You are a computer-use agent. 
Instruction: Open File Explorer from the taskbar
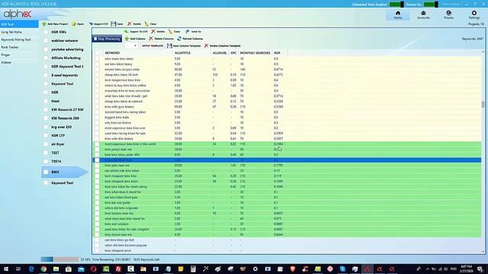tap(56, 269)
